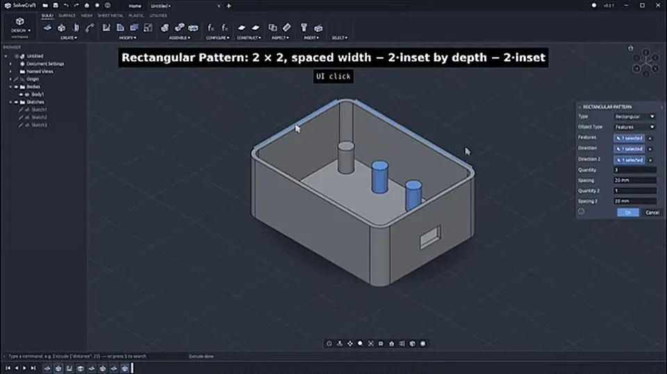Open the Home tab
667x374 pixels.
(135, 6)
